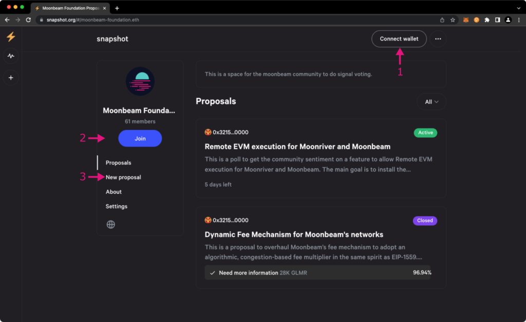This screenshot has height=322, width=526.
Task: Select Proposals in the space menu
Action: click(x=119, y=163)
